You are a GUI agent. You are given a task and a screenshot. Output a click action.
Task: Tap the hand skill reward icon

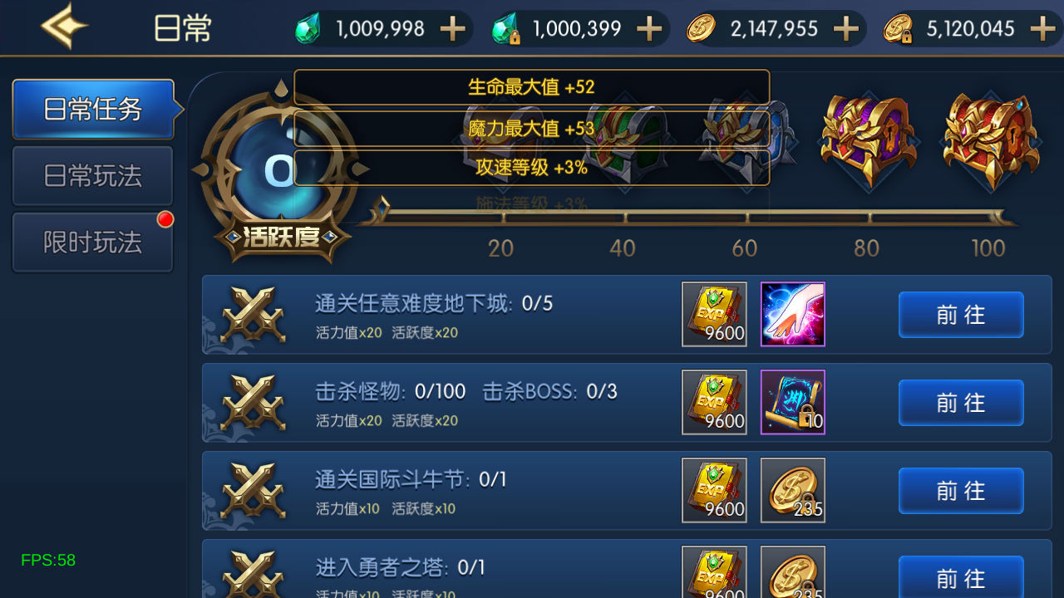click(793, 314)
